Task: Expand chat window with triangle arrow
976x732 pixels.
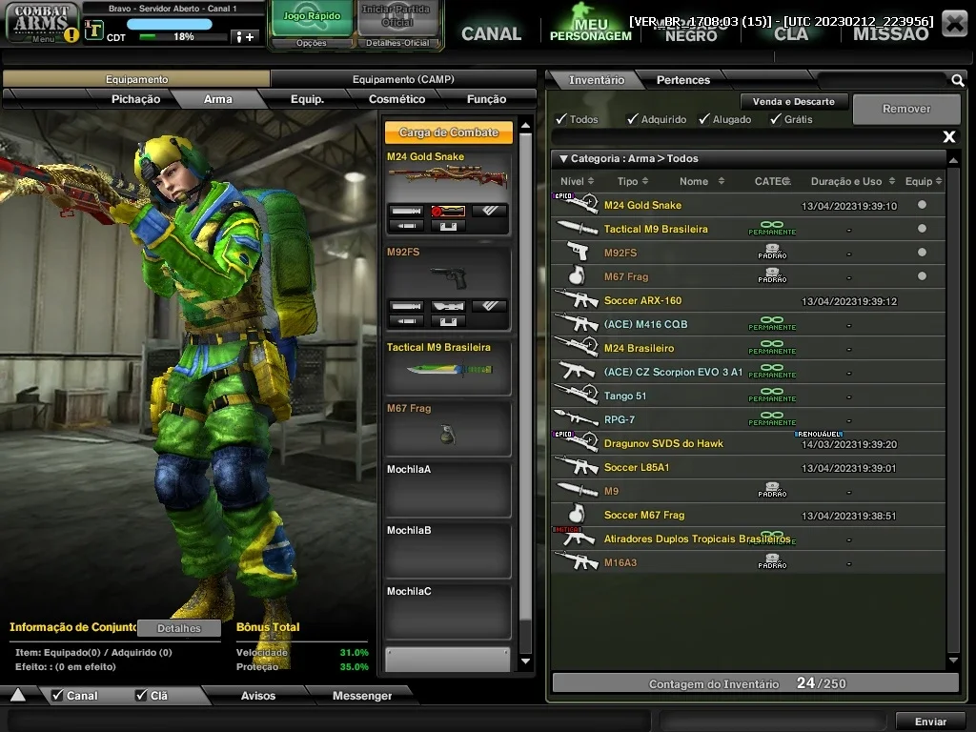Action: coord(18,695)
